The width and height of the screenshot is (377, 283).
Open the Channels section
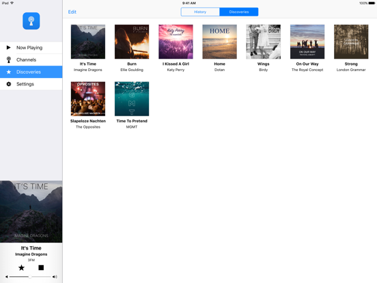31,59
